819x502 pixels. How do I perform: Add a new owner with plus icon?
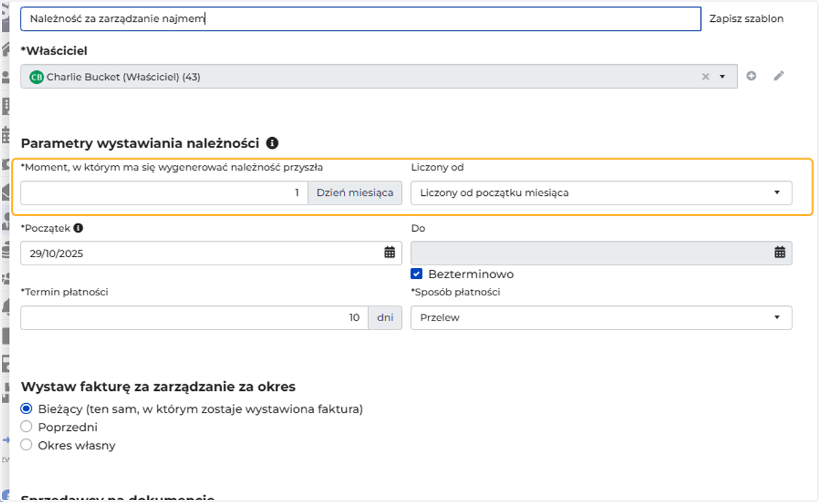click(x=751, y=76)
